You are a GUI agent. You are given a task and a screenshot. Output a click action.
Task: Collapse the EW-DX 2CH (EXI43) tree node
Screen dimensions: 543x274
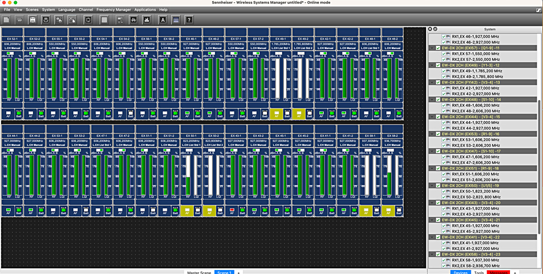pos(432,202)
